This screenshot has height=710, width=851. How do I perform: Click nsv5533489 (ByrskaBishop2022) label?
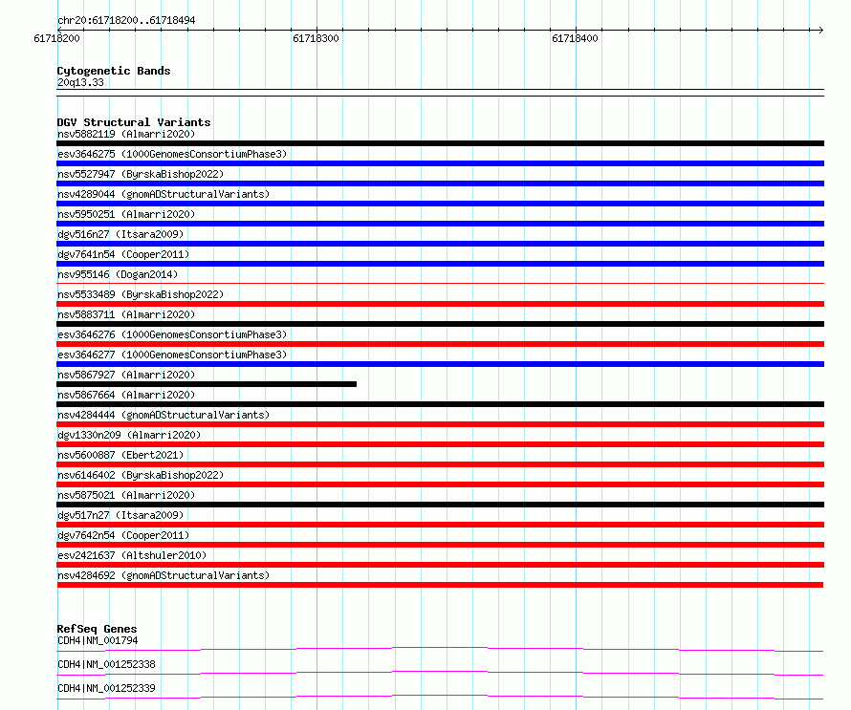141,294
